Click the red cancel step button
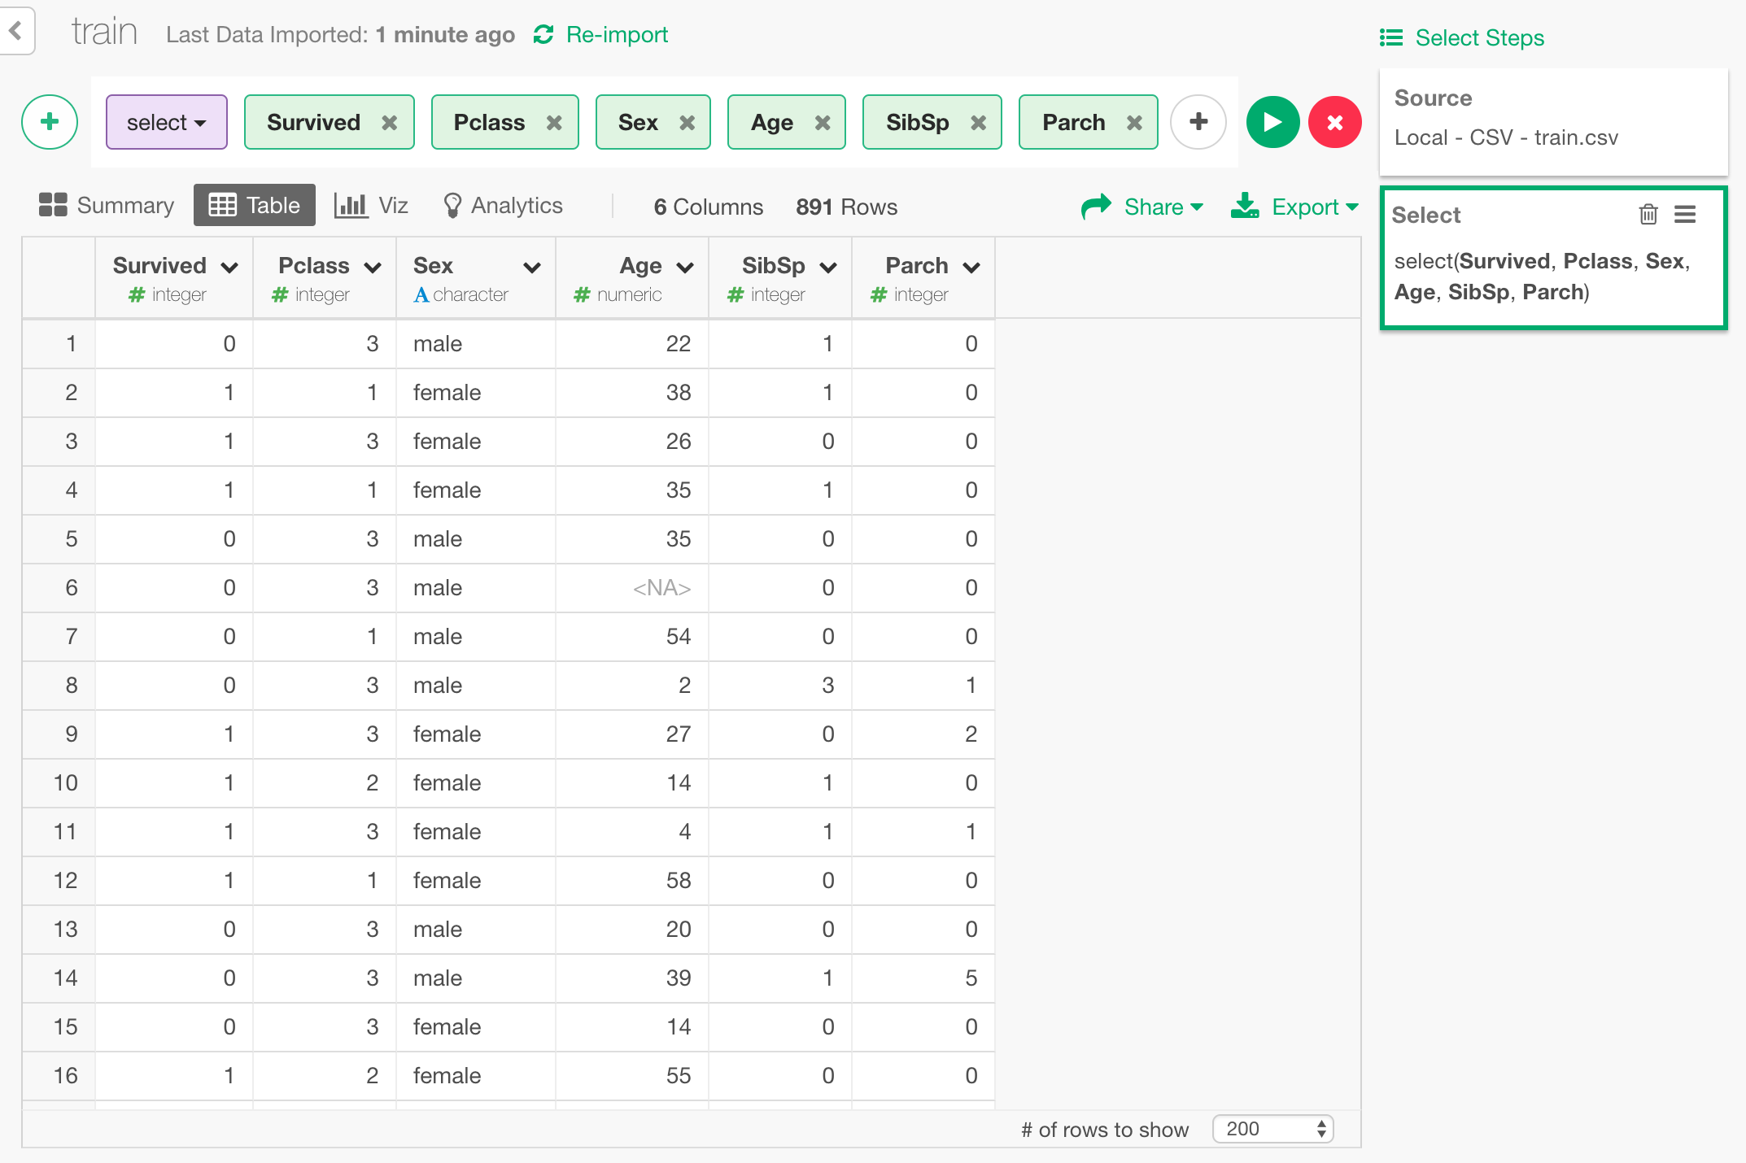The image size is (1746, 1163). tap(1334, 122)
